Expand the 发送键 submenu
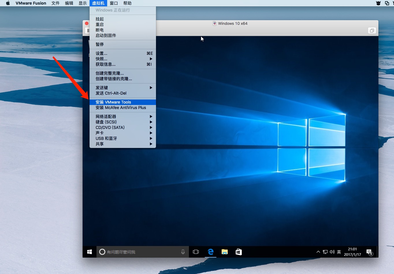 (x=123, y=88)
